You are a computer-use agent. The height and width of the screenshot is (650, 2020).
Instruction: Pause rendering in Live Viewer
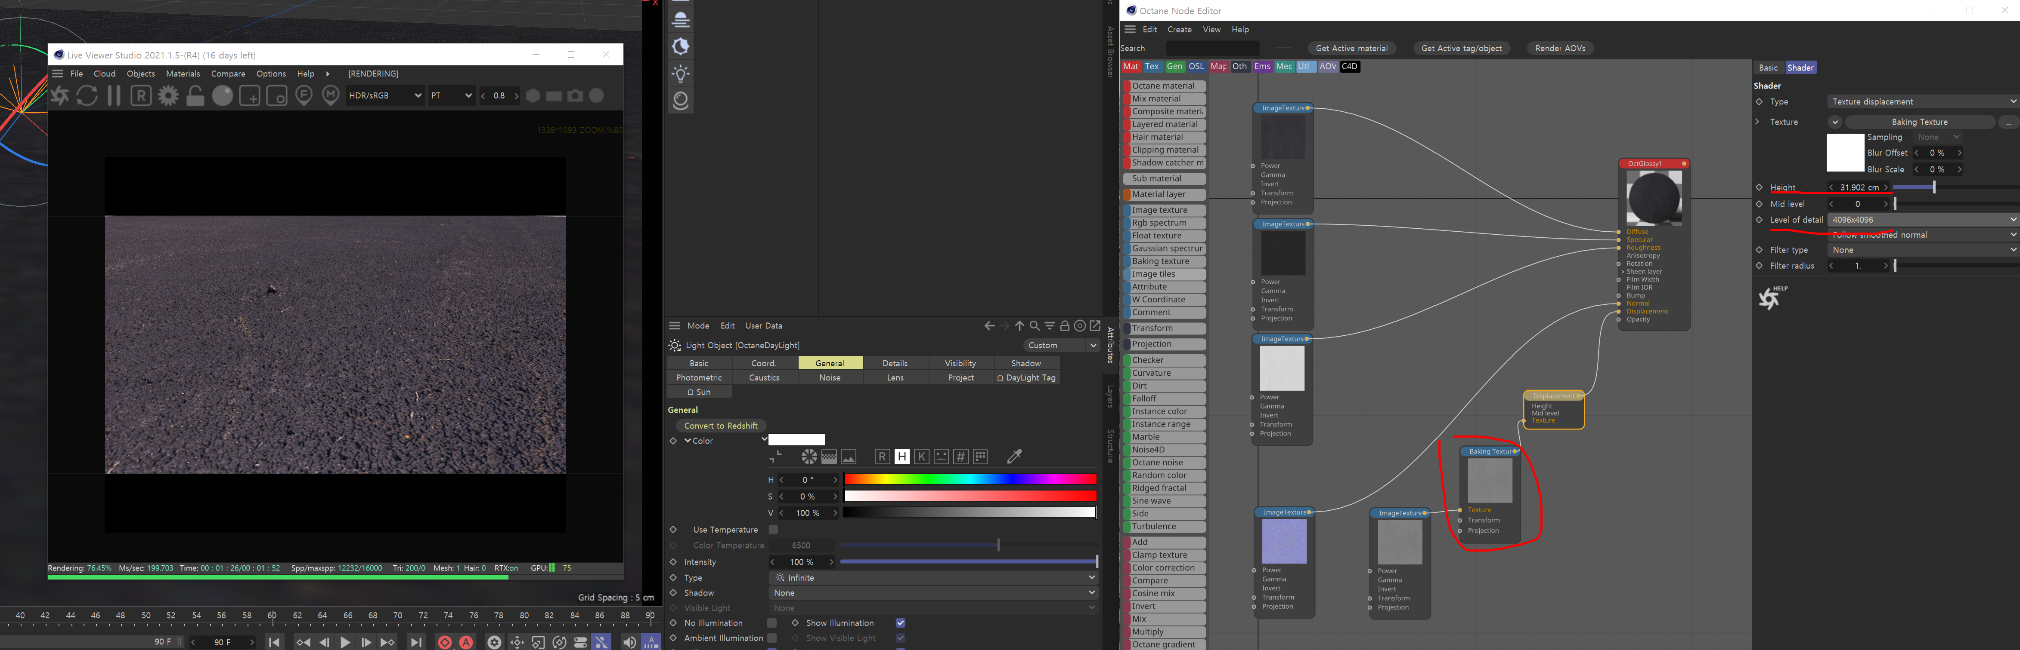pyautogui.click(x=114, y=95)
